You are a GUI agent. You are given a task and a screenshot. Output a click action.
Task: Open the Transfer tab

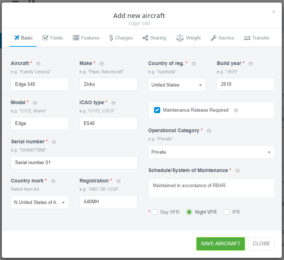coord(257,38)
